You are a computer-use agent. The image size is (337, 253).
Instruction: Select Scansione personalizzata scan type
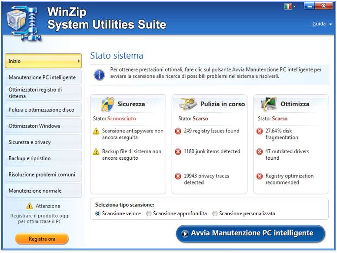click(x=215, y=214)
